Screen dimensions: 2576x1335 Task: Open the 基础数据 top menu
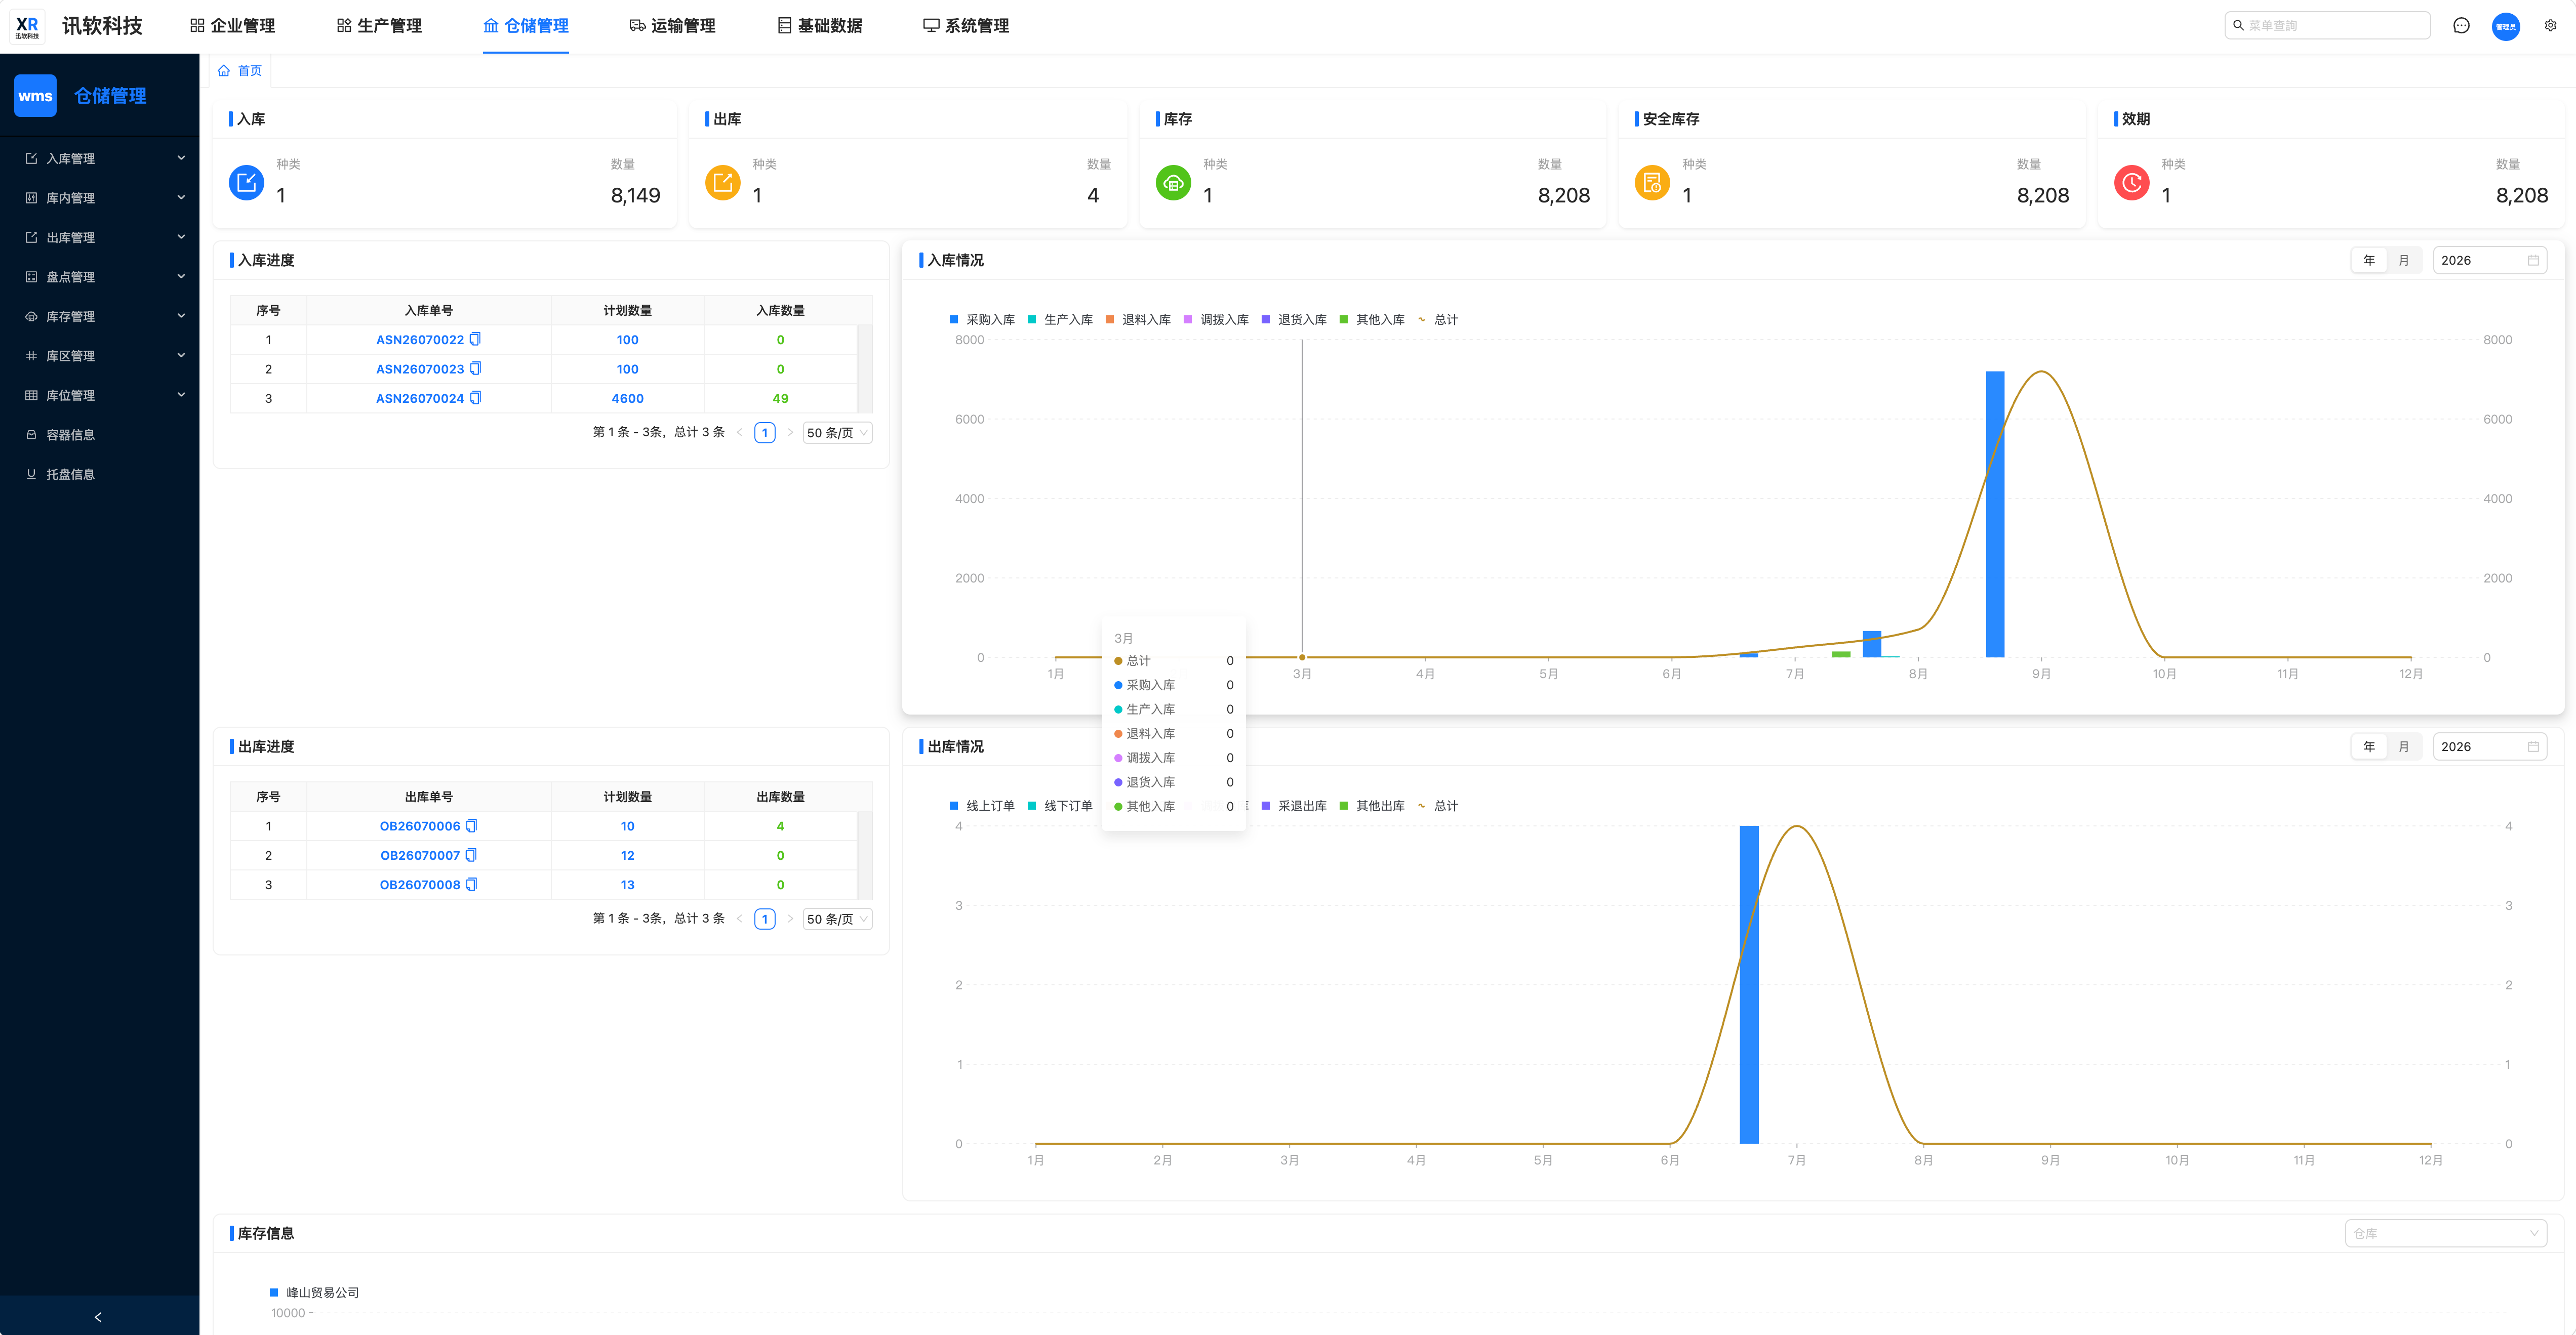pos(819,26)
